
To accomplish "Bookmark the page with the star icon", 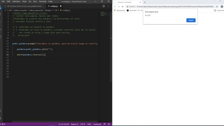I will click(217, 7).
